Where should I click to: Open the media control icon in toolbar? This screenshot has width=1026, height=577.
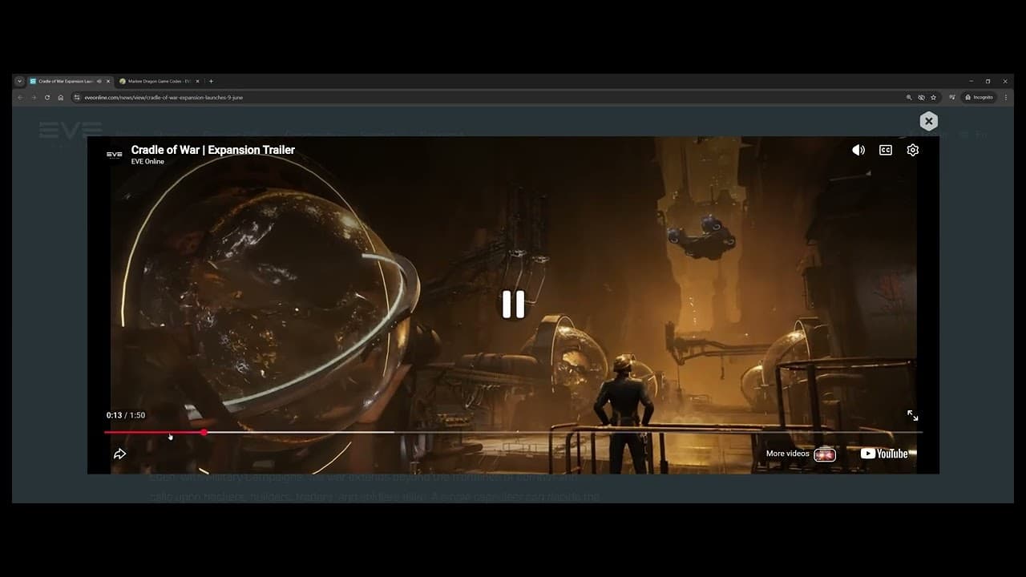point(951,97)
